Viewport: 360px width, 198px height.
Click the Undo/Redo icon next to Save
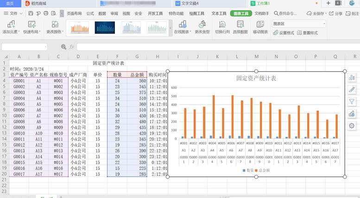coord(38,13)
